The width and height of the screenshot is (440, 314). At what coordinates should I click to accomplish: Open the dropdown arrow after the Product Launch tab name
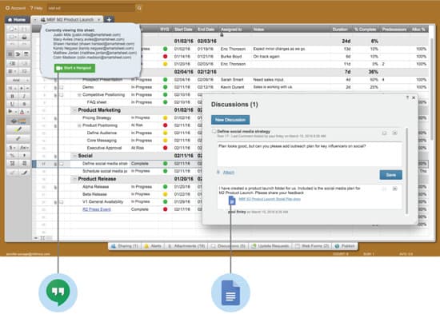point(99,20)
